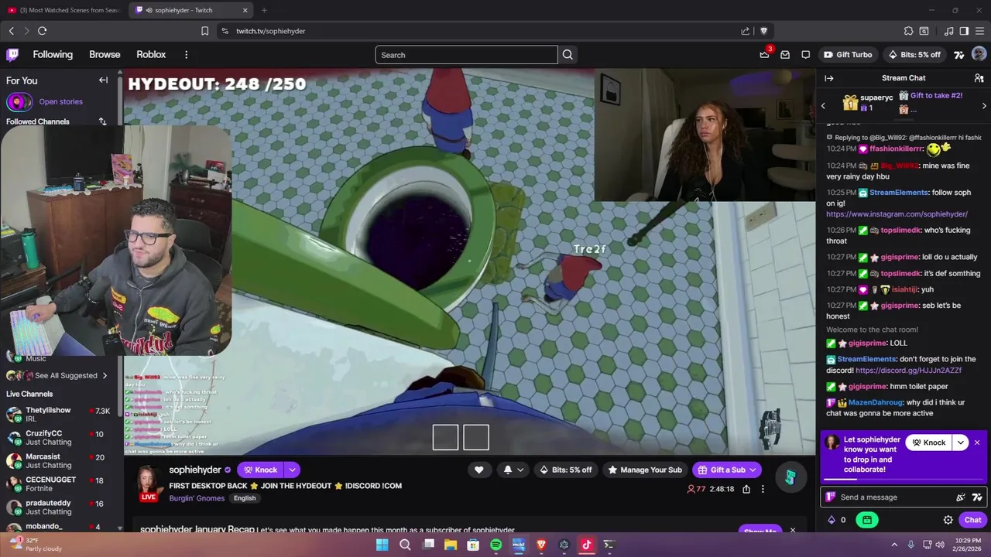Open Brave main hamburger menu
991x557 pixels.
tap(979, 31)
